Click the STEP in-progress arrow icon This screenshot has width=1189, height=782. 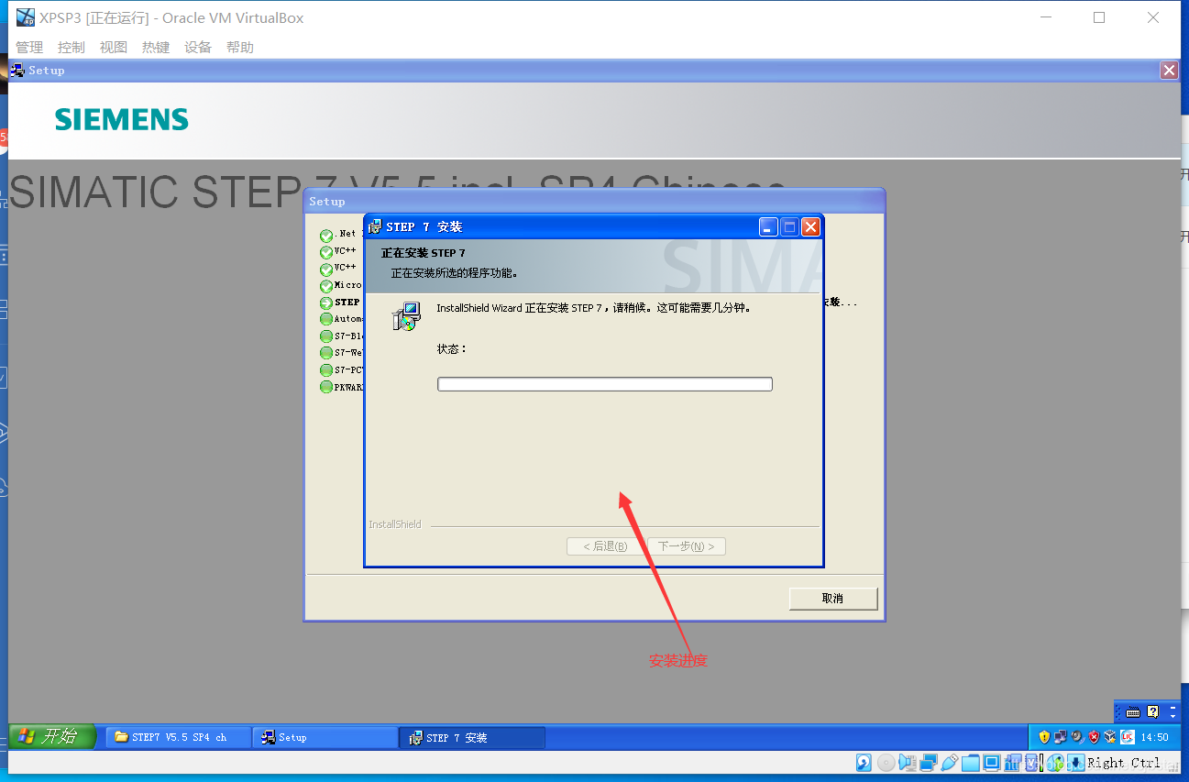pyautogui.click(x=326, y=303)
